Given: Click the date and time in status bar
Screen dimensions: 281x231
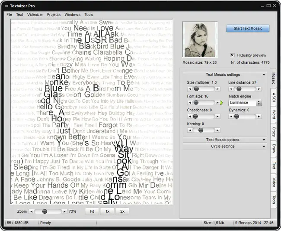Looking at the screenshot, I should click(x=254, y=223).
